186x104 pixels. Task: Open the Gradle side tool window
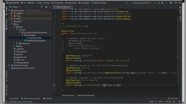180,10
